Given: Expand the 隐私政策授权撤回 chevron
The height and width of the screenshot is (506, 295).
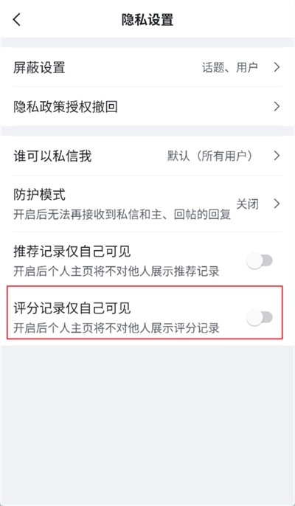Looking at the screenshot, I should (x=277, y=106).
